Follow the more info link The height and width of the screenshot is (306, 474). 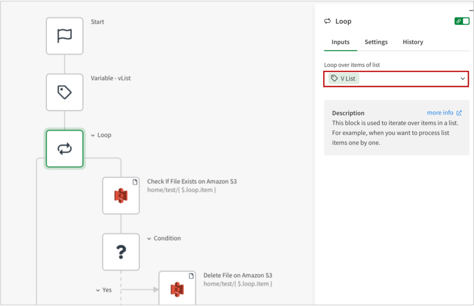coord(440,113)
